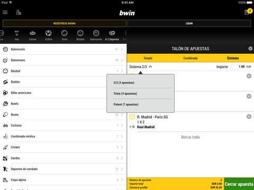Open the hamburger menu
The image size is (254, 190).
[5, 12]
